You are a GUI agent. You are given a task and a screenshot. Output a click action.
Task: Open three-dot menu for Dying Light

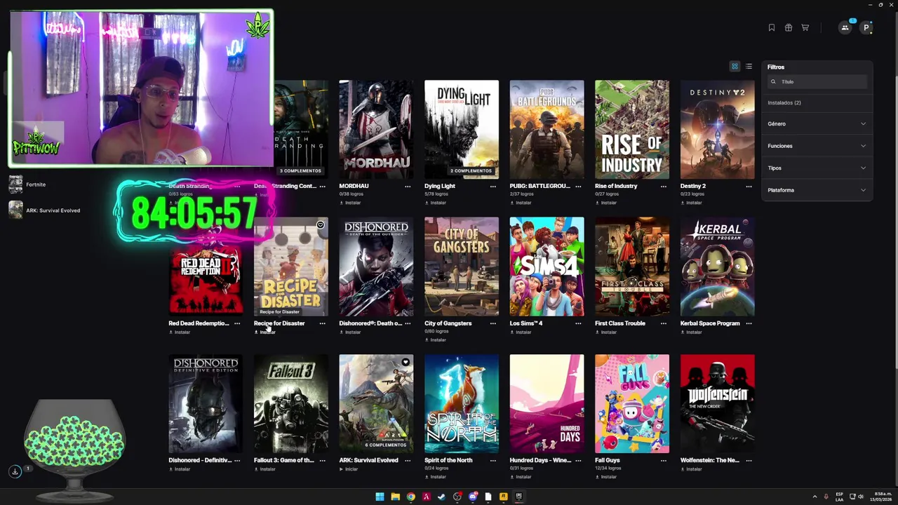click(x=493, y=187)
